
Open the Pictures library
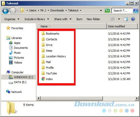tap(16, 58)
